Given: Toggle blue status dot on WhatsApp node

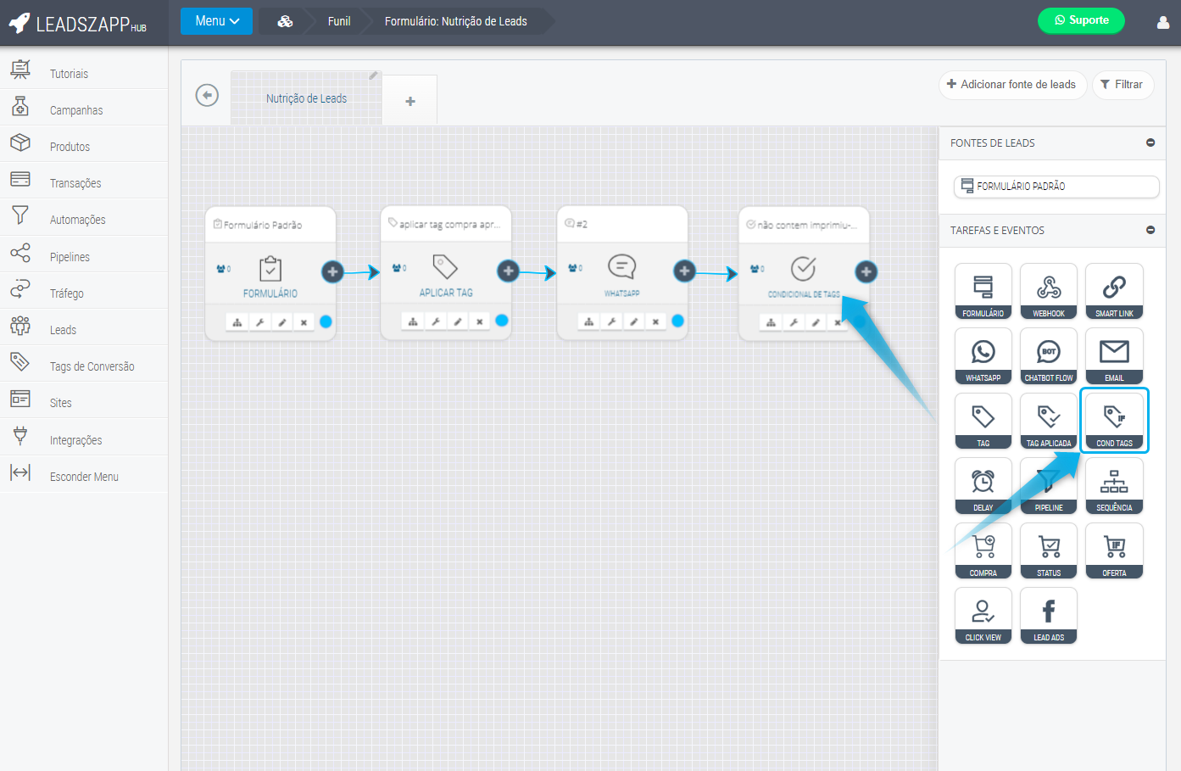Looking at the screenshot, I should [x=677, y=321].
